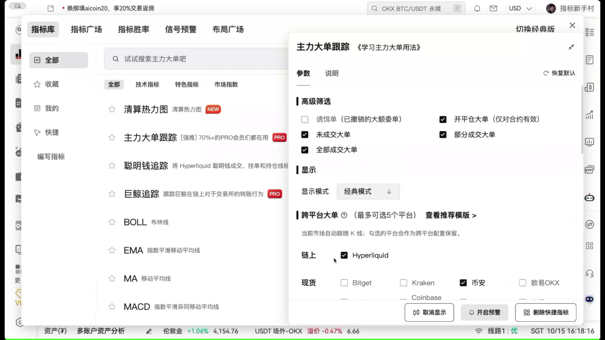Star the BOLL indicator
Screen dimensions: 605x340
112,222
